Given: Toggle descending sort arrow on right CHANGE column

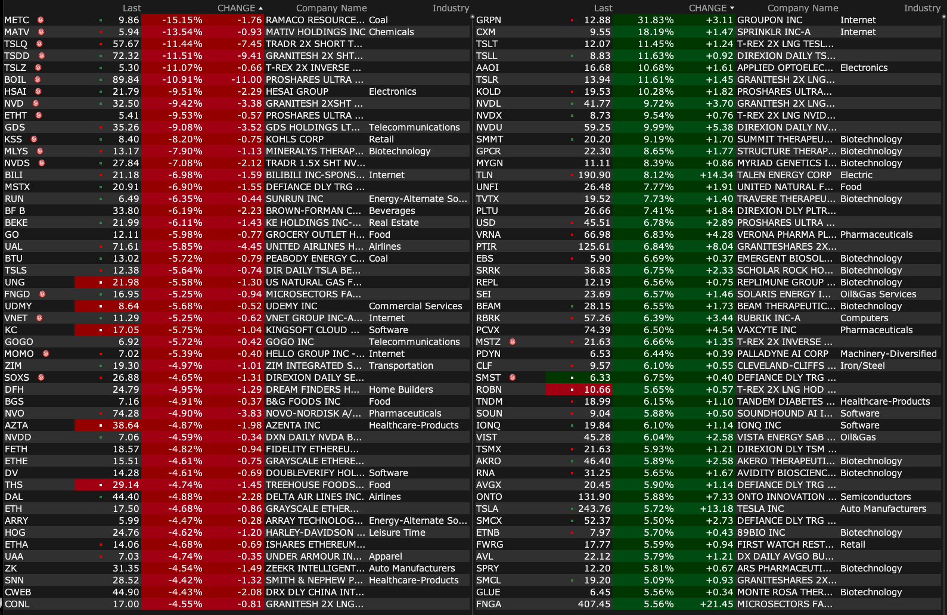Looking at the screenshot, I should point(732,8).
